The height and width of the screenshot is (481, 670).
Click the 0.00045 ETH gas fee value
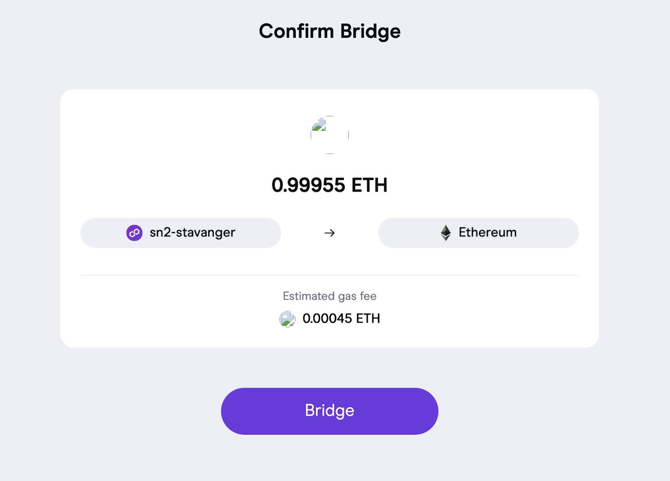tap(341, 318)
